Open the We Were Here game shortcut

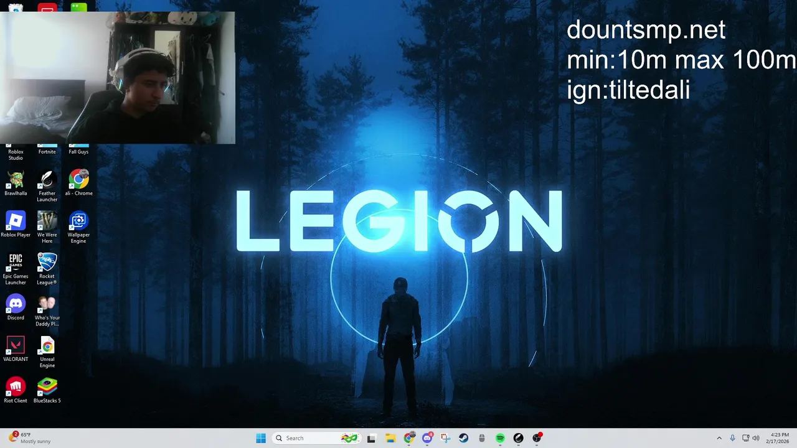47,228
